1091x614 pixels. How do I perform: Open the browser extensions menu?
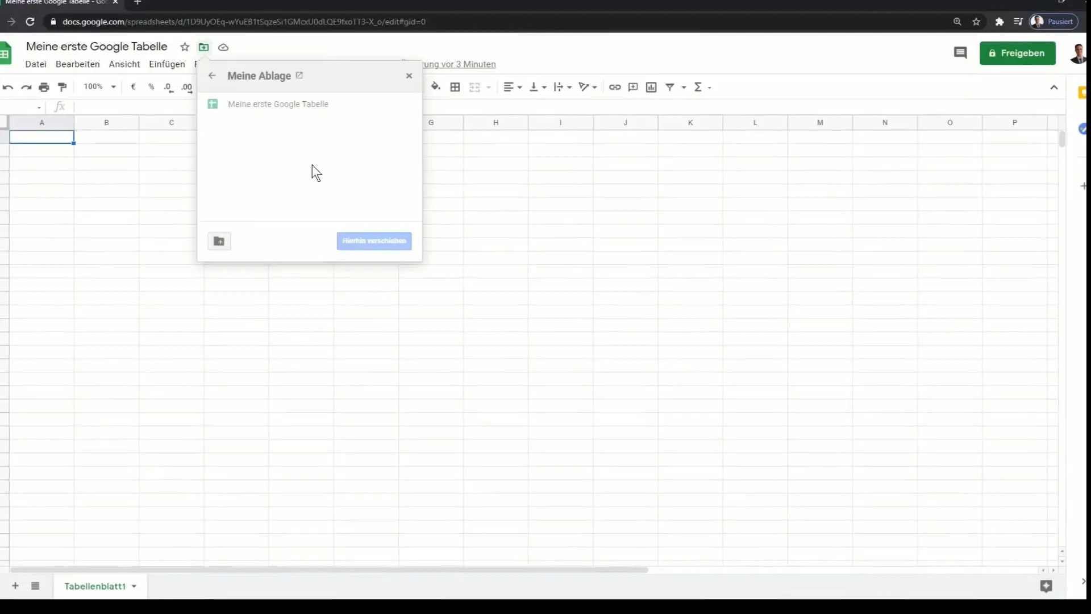click(x=1000, y=22)
